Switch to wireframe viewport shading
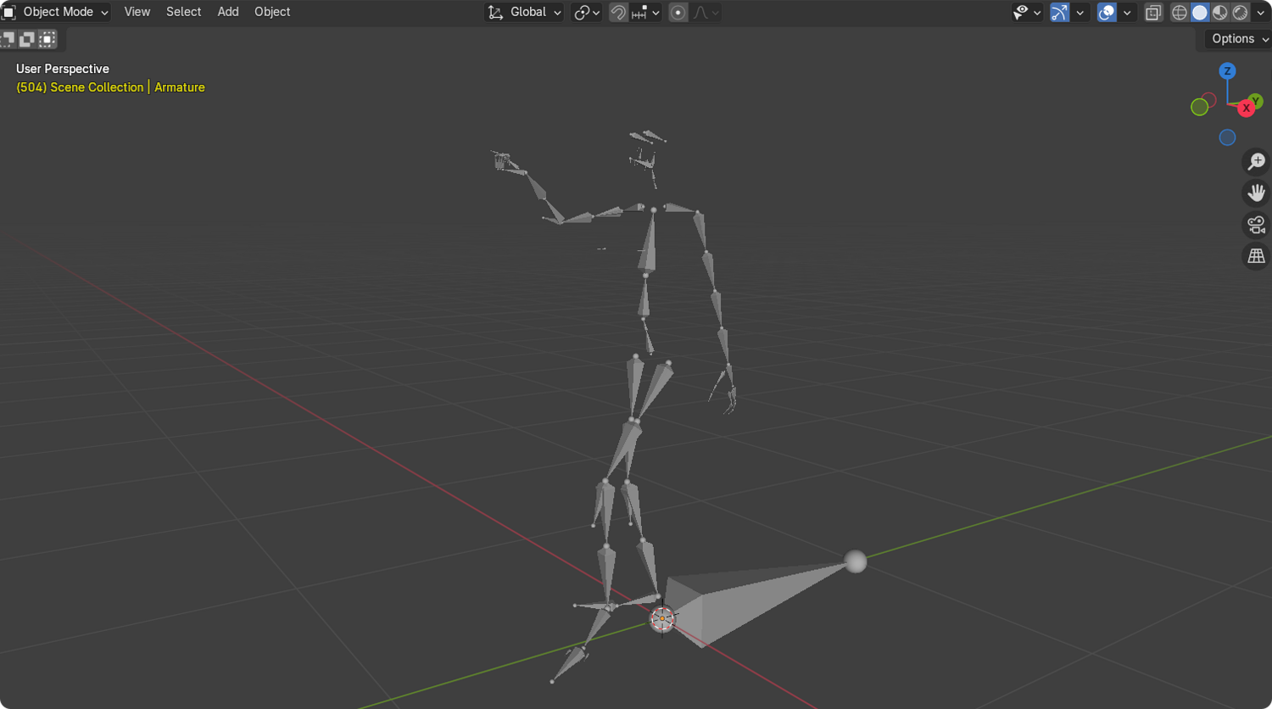The image size is (1272, 709). [1180, 12]
